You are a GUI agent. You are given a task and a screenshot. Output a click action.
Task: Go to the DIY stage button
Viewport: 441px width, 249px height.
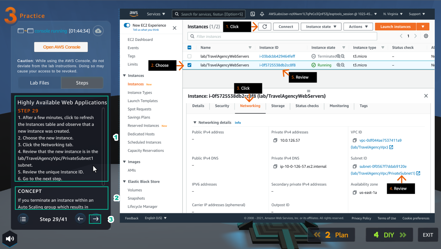click(389, 235)
